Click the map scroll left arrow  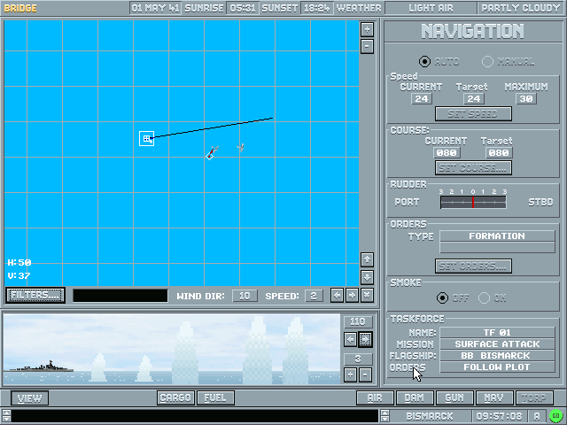pyautogui.click(x=337, y=295)
